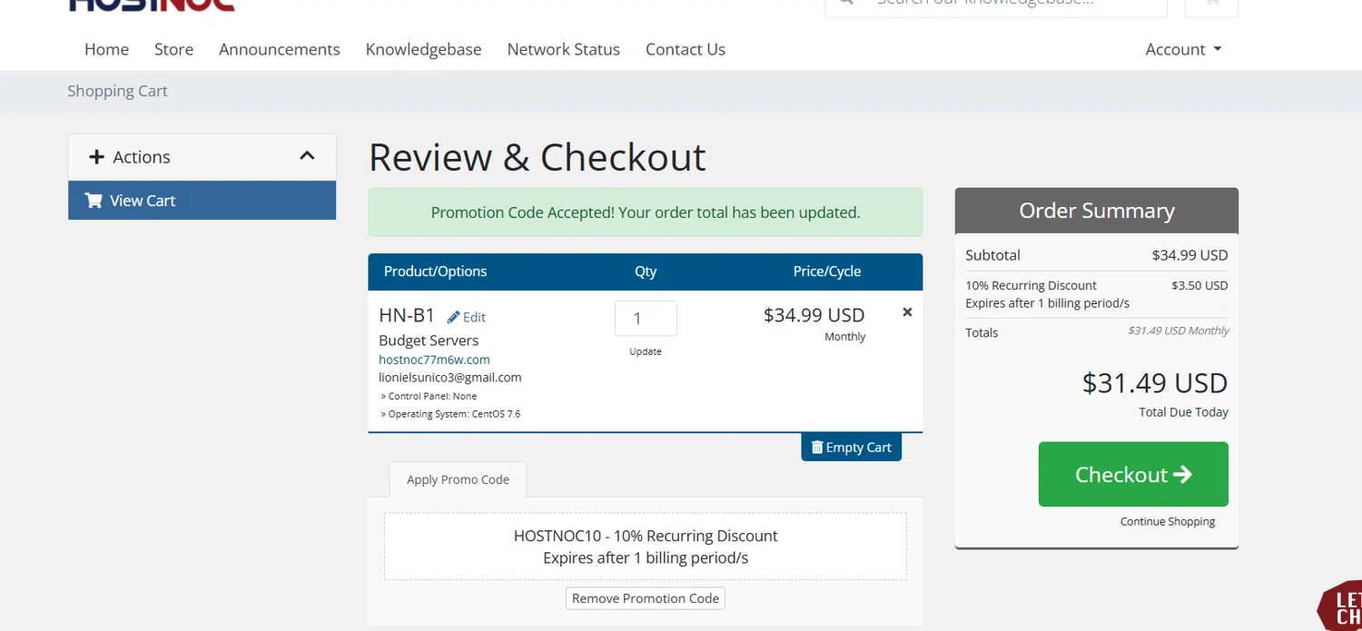The height and width of the screenshot is (631, 1362).
Task: Remove HN-B1 item with the X icon
Action: [x=907, y=312]
